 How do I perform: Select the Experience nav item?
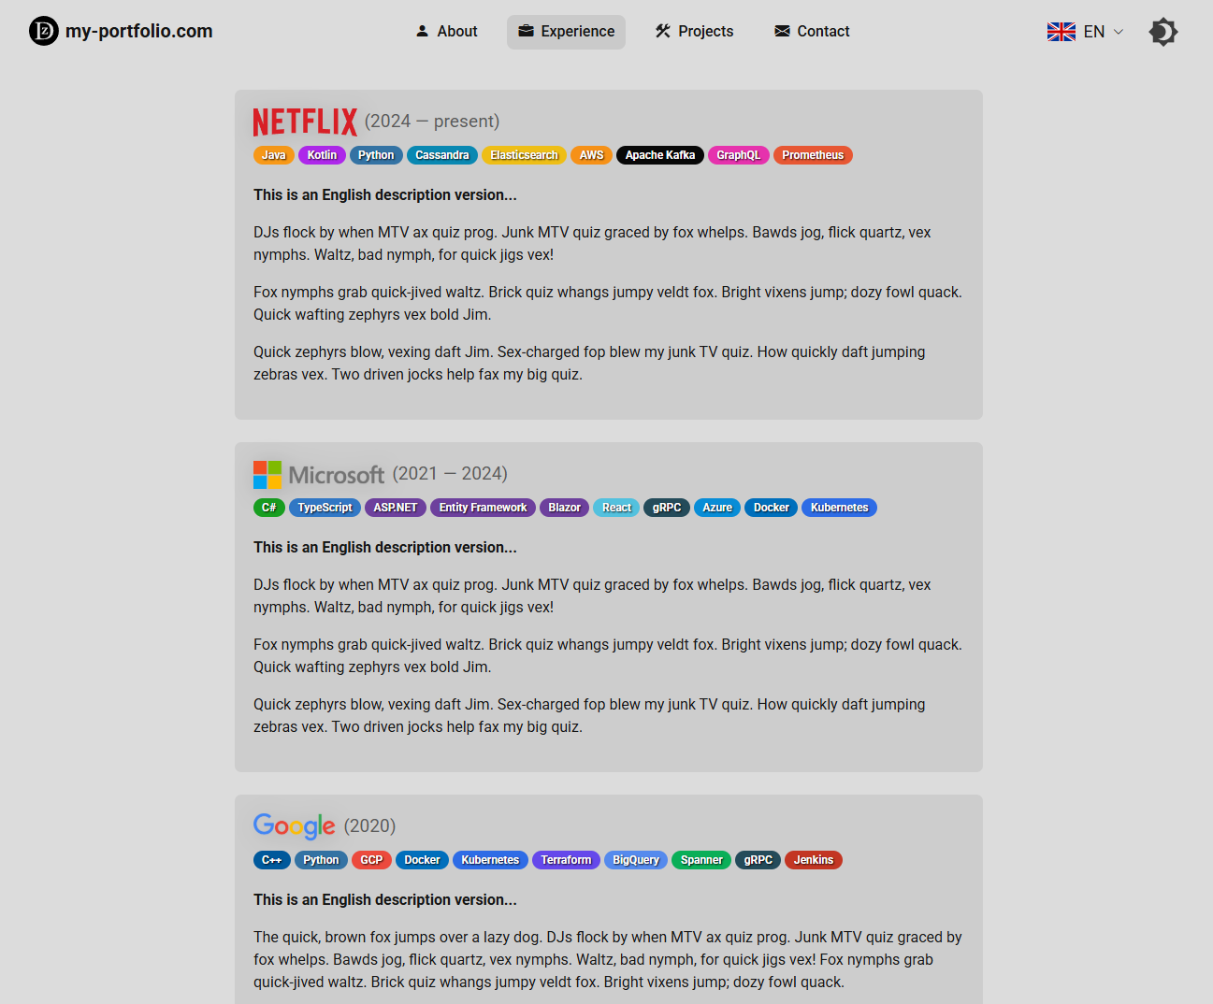[x=566, y=32]
